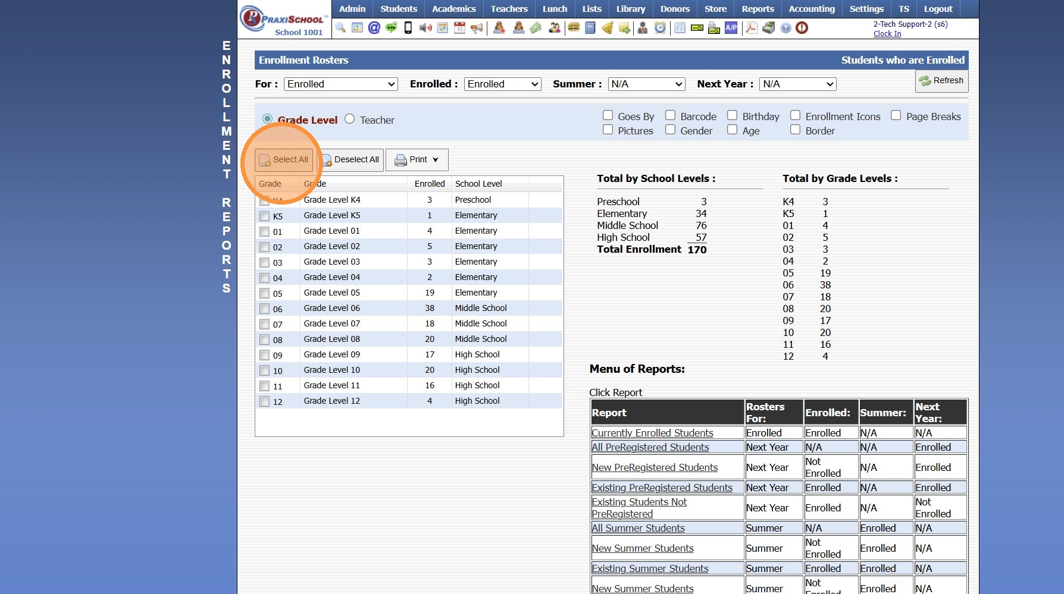
Task: Enable the Pictures checkbox
Action: point(608,130)
